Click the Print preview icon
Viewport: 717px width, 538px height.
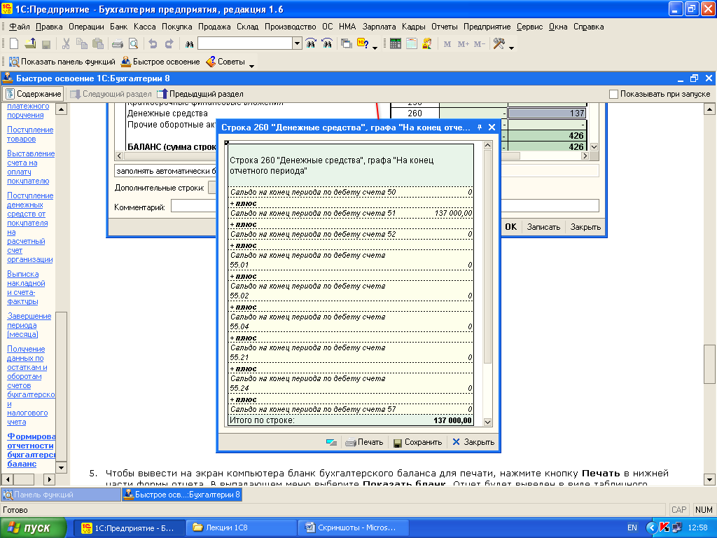[133, 44]
